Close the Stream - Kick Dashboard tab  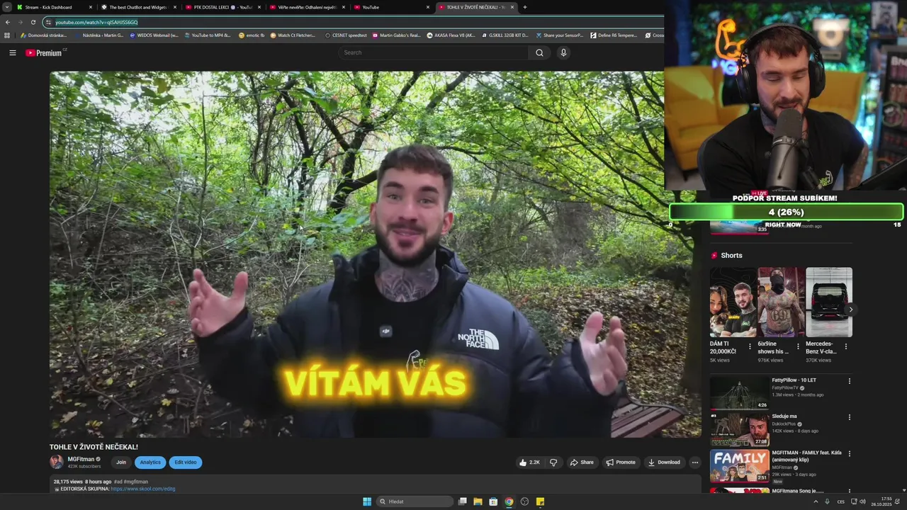coord(91,7)
